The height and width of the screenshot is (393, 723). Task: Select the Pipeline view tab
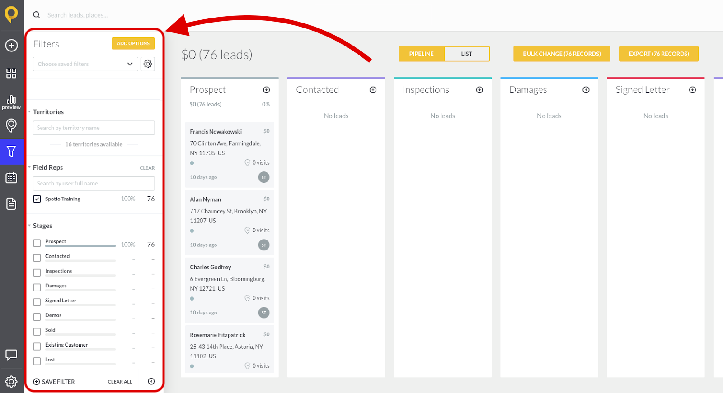[421, 54]
